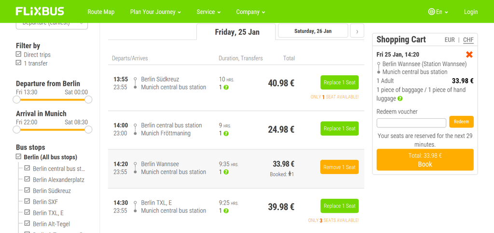Click Replace 1 Seat for Berlin Südkreuz
The width and height of the screenshot is (494, 233).
(339, 82)
